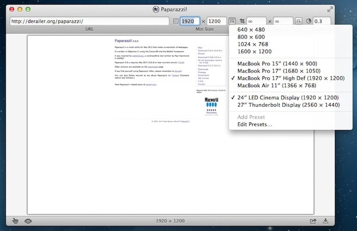Select the 640 × 480 preset
This screenshot has height=231, width=357.
coord(251,30)
